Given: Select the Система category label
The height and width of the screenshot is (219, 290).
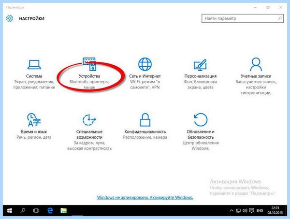Looking at the screenshot, I should tap(34, 76).
